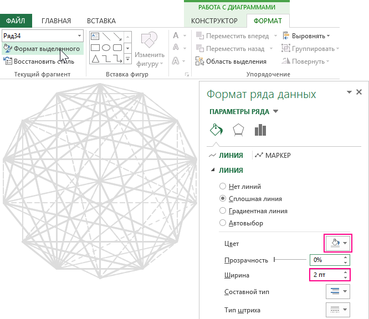369x319 pixels.
Task: Switch to the Конструктор ribbon tab
Action: (x=214, y=21)
